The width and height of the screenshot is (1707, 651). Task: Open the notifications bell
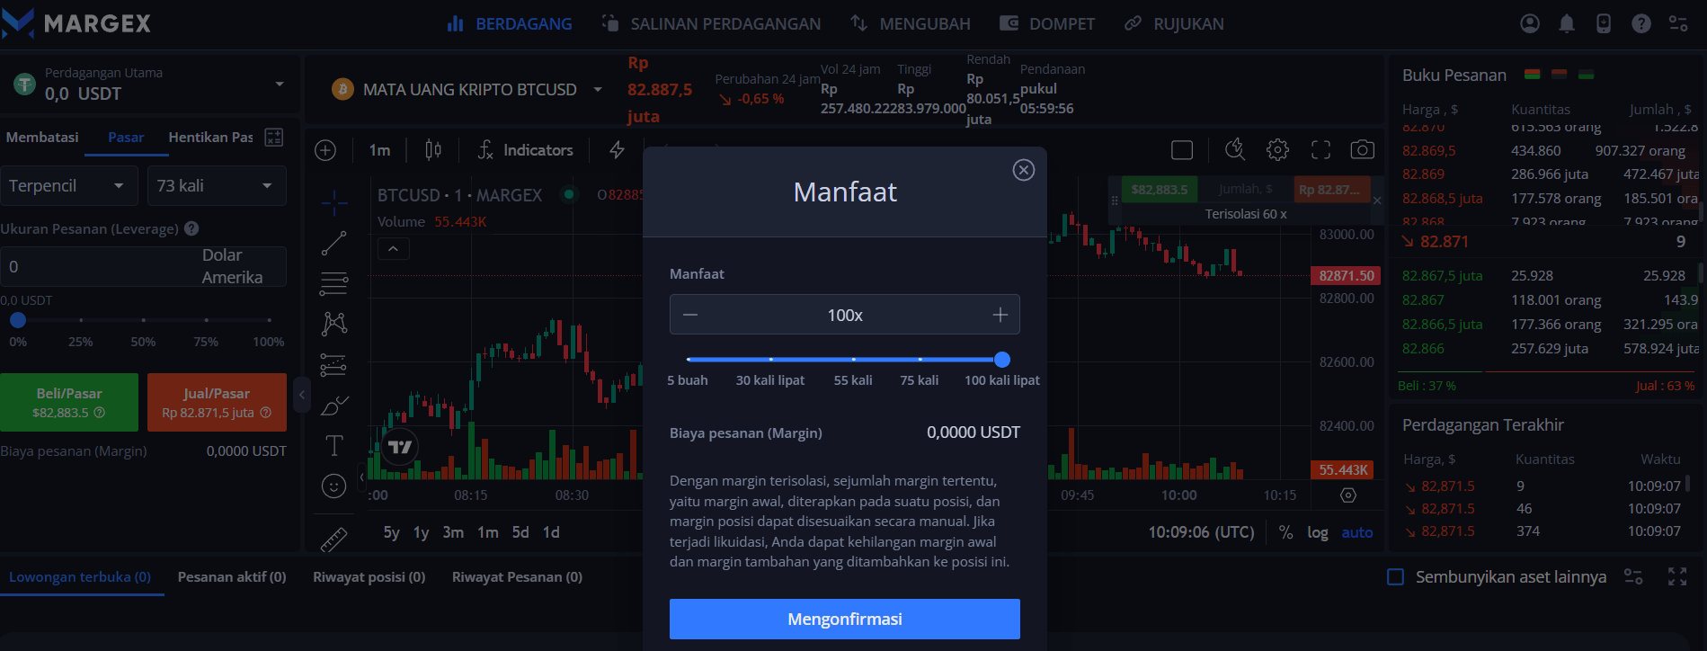pos(1567,23)
